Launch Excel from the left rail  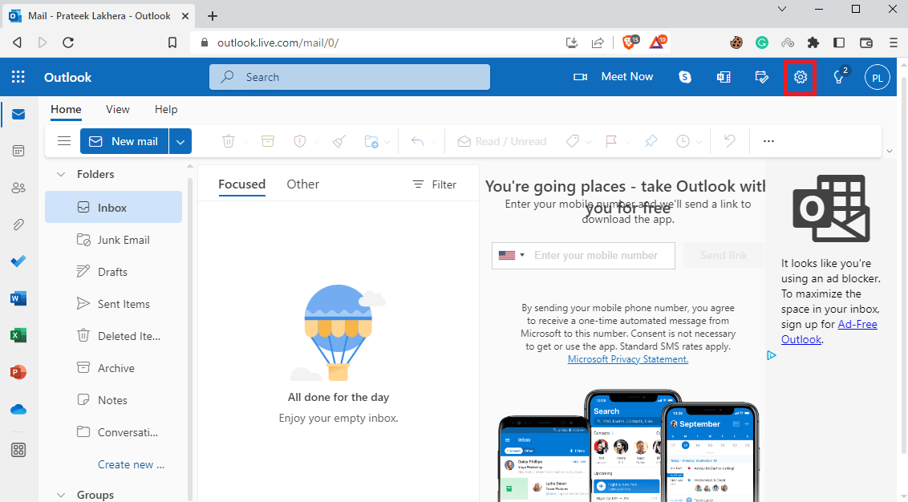(18, 335)
